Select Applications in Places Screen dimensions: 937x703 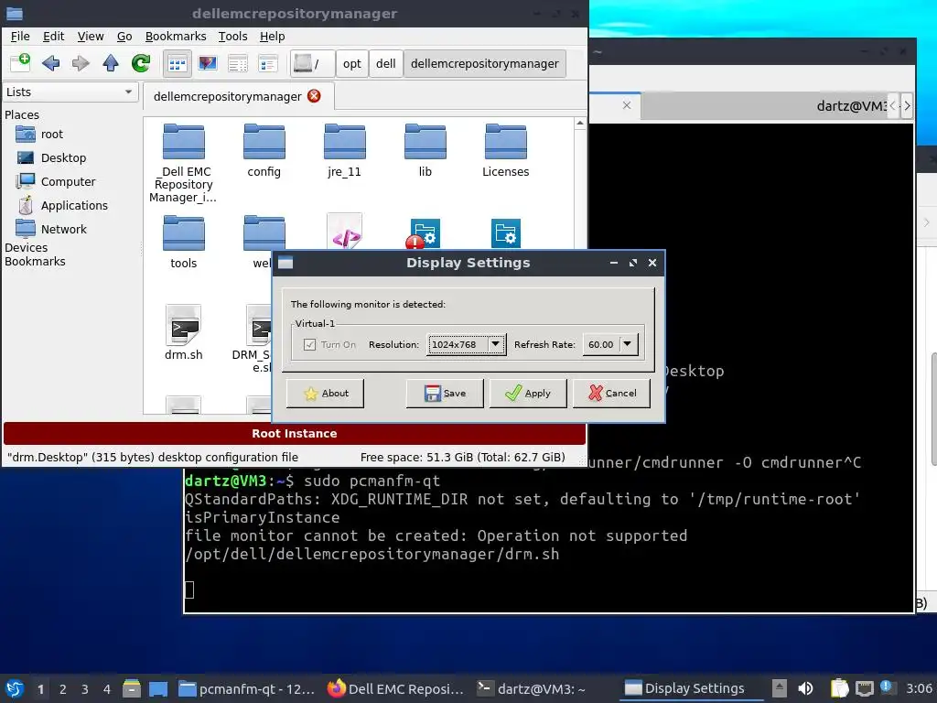74,206
